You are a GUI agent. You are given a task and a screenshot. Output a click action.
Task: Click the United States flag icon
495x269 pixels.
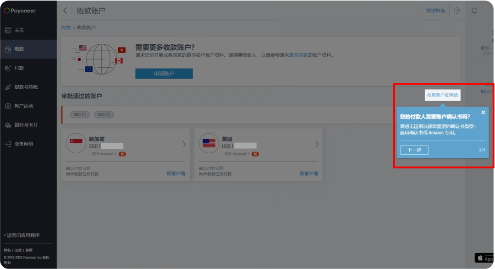(x=209, y=143)
